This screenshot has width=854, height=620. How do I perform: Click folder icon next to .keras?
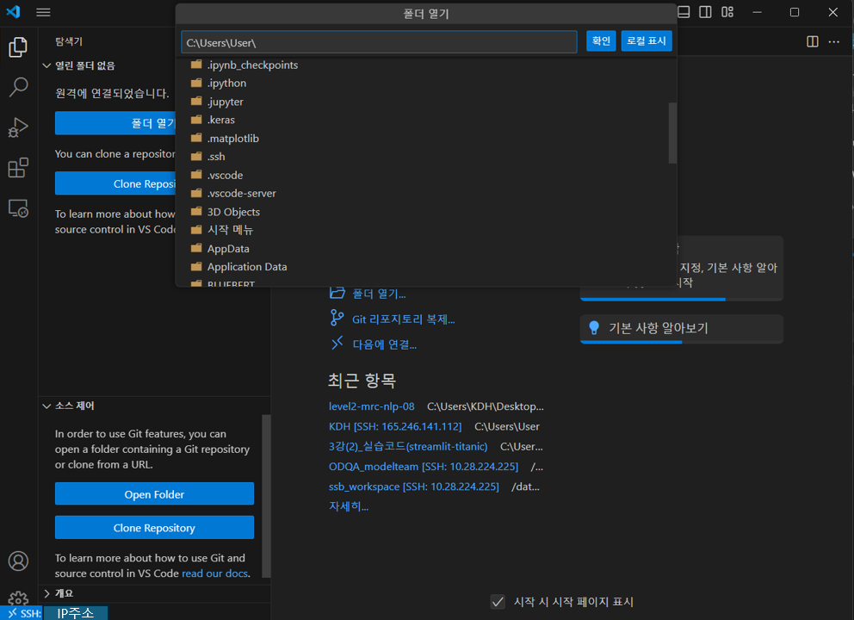196,120
